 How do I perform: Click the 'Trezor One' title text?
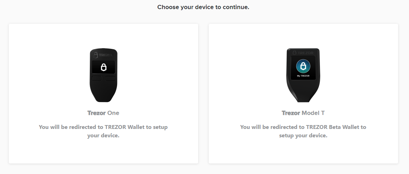(x=103, y=113)
